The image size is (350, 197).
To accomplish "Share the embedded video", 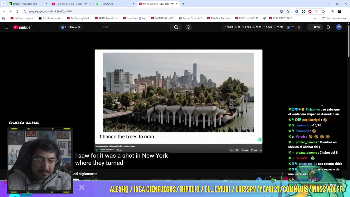I will [x=244, y=150].
